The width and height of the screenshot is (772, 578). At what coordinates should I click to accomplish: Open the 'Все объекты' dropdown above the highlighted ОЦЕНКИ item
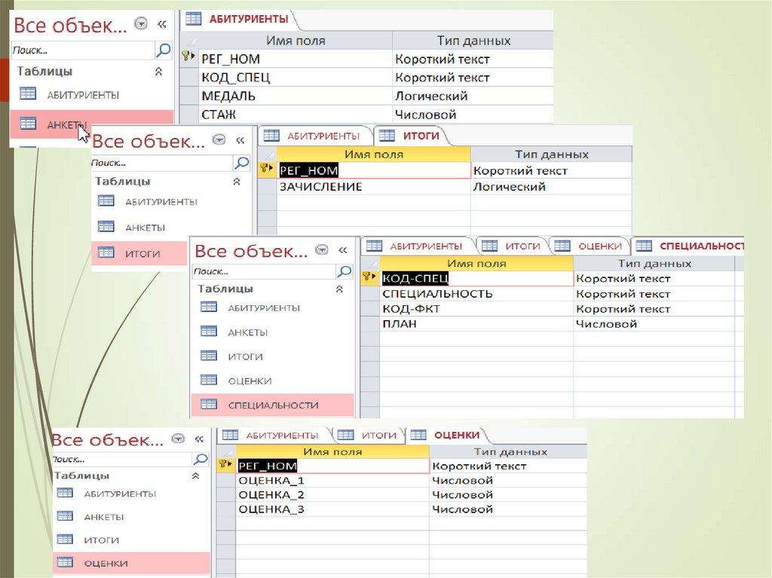178,439
